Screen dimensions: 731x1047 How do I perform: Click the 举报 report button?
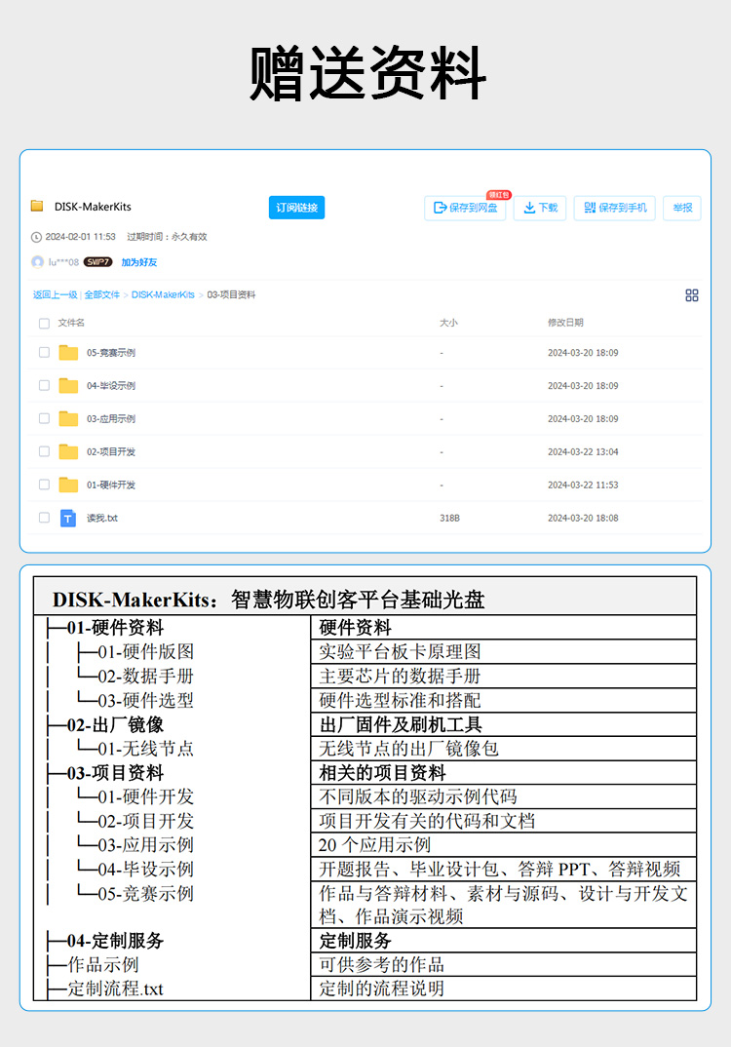pos(682,208)
